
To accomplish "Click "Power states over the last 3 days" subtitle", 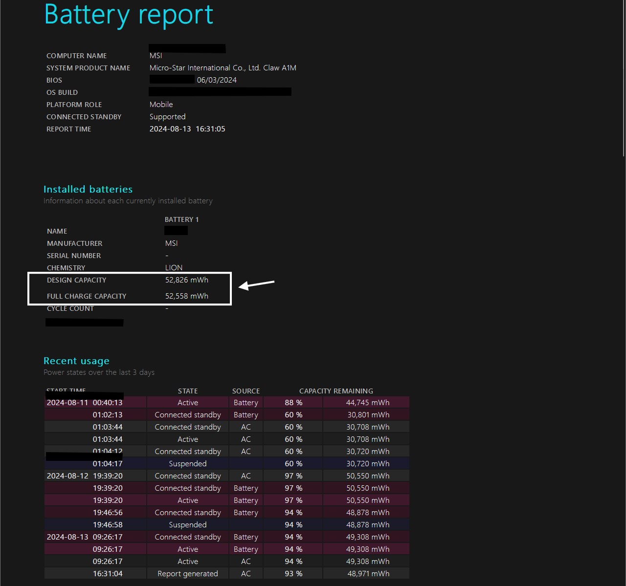I will point(99,372).
